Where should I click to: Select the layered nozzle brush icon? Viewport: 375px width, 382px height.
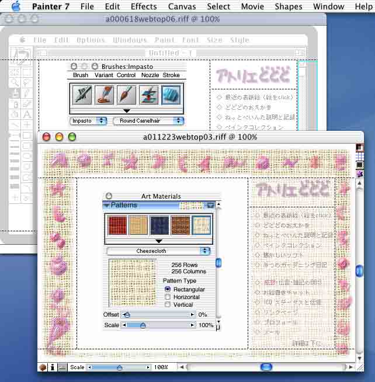point(149,95)
